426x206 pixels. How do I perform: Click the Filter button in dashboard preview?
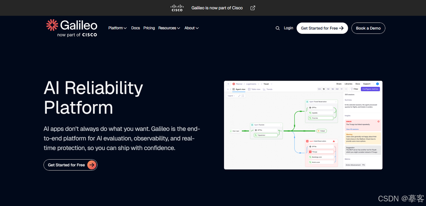[355, 89]
